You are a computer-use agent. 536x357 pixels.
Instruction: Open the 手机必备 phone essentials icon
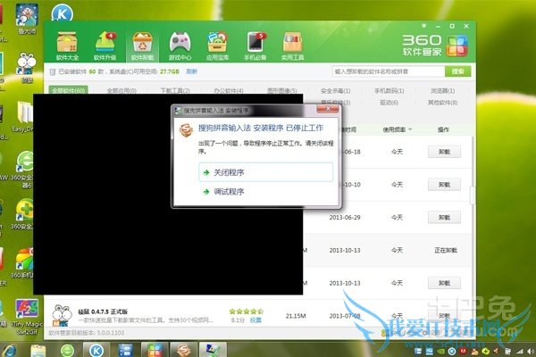tap(255, 46)
